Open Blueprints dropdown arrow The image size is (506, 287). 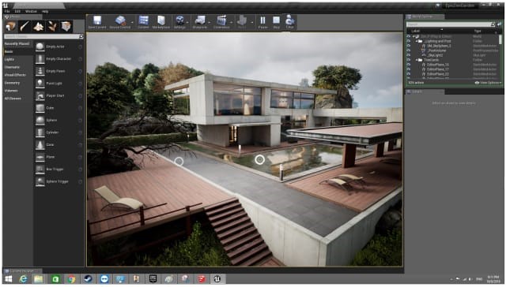pos(210,23)
